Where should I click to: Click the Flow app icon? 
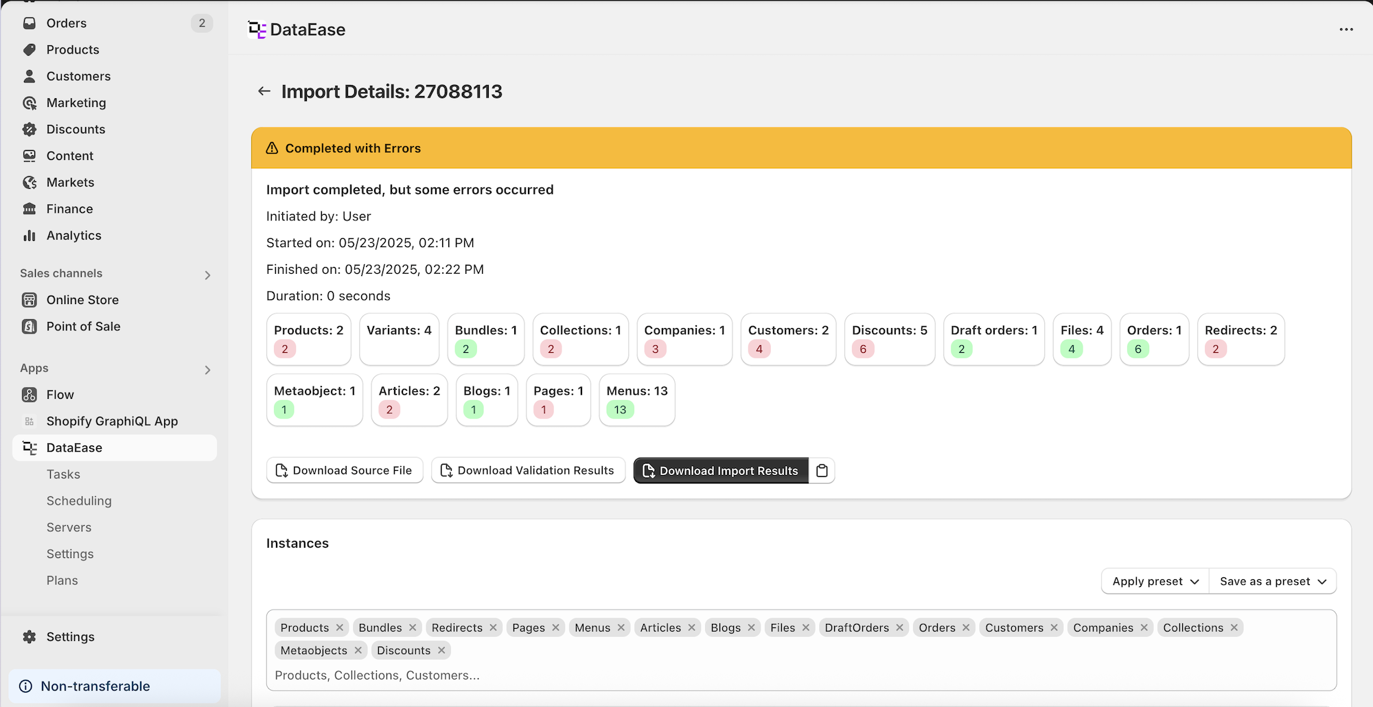pyautogui.click(x=30, y=395)
